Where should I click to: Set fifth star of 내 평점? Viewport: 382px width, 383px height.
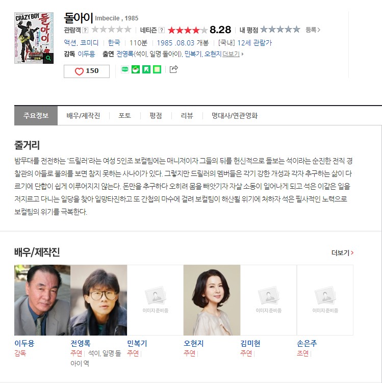pyautogui.click(x=296, y=30)
